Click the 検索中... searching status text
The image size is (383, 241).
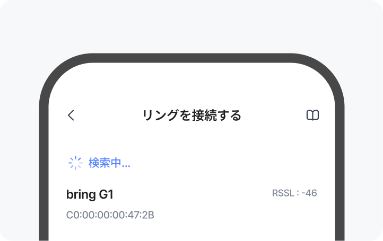[x=109, y=163]
